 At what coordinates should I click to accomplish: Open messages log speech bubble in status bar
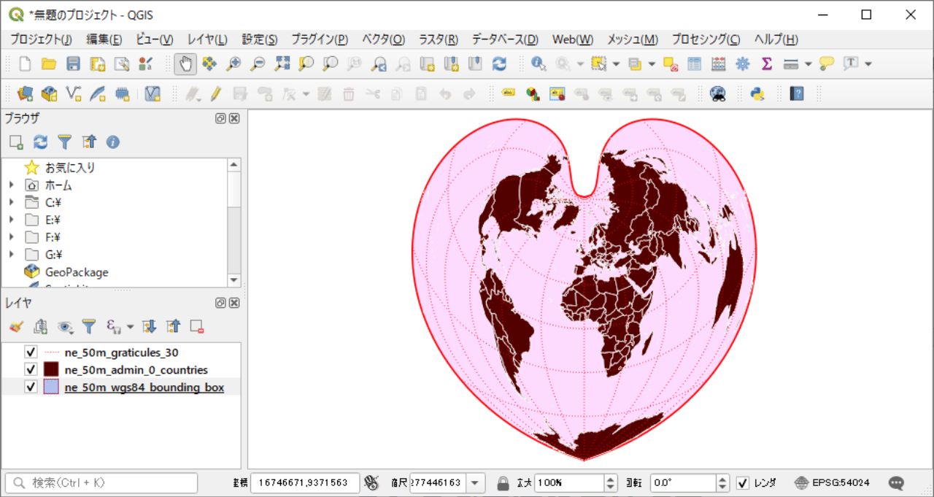tap(897, 482)
